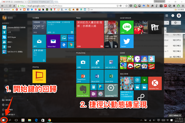Image resolution: width=185 pixels, height=123 pixels.
Task: Open the OneNote small tile
Action: tap(94, 94)
